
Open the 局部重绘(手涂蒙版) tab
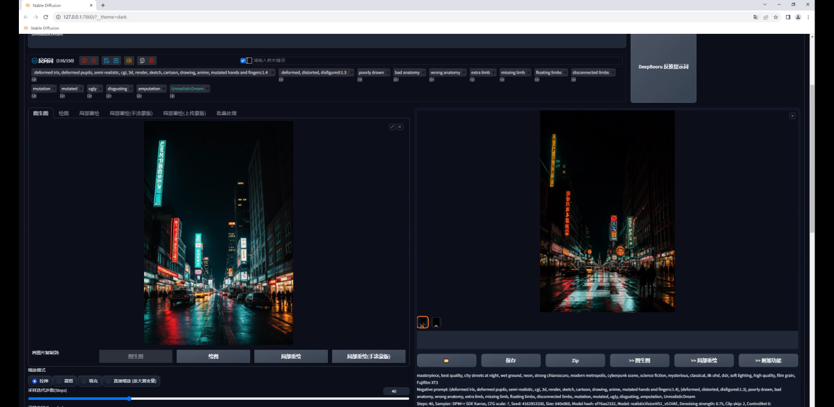(131, 113)
